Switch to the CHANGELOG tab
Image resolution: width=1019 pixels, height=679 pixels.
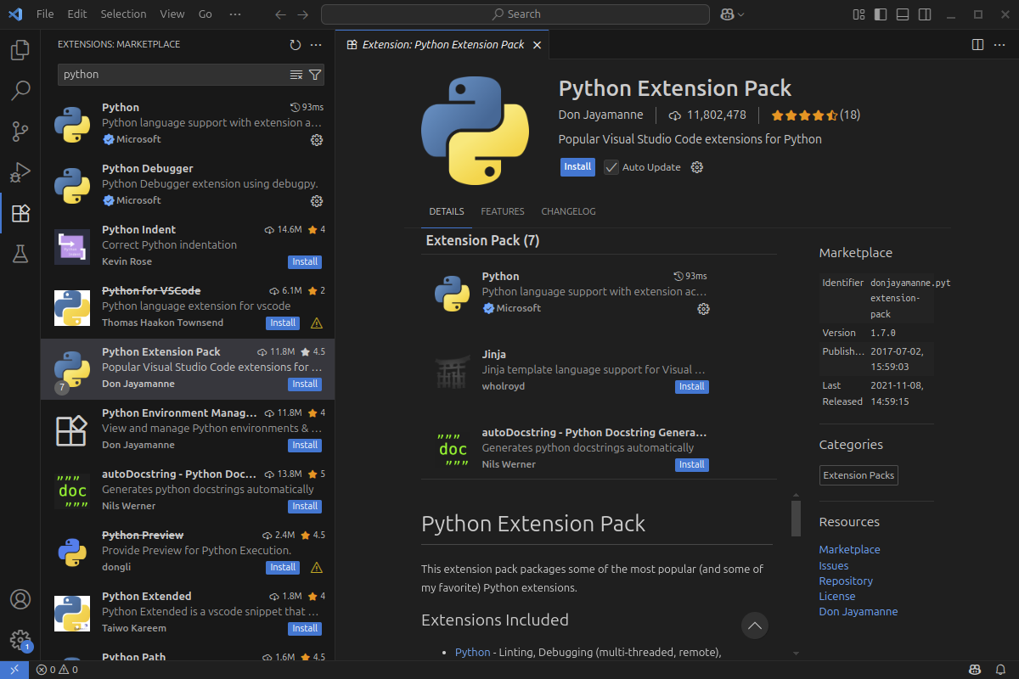(x=569, y=211)
